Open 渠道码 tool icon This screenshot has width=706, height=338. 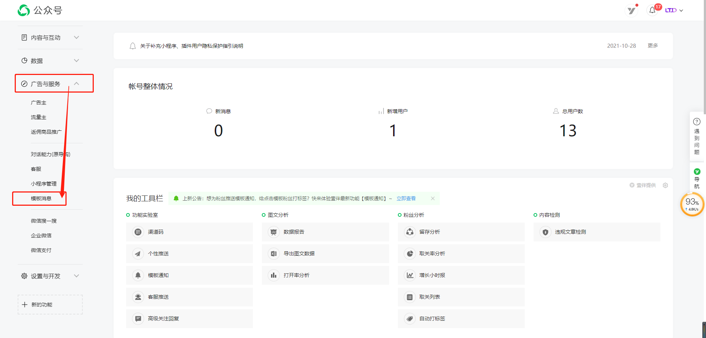[138, 232]
